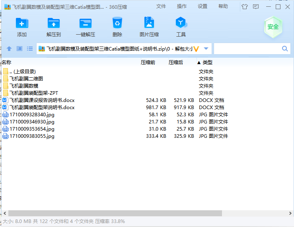Open the 图片压缩 image compression tool
The image size is (294, 227).
pos(149,23)
